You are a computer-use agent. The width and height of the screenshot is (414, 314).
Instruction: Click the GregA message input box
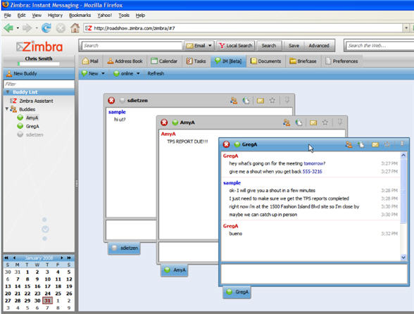pos(314,274)
